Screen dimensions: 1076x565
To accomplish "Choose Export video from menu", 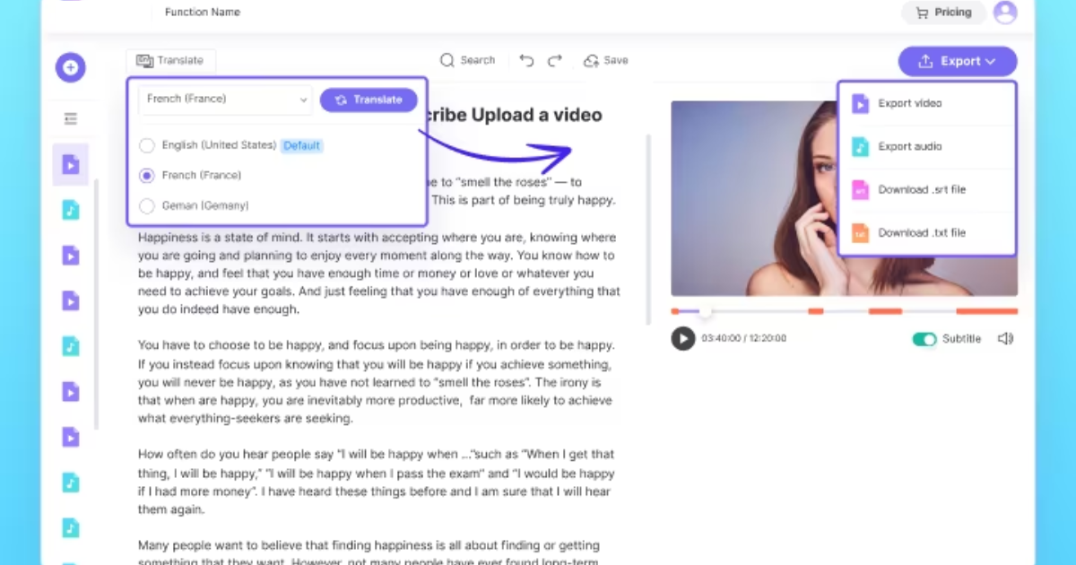I will pyautogui.click(x=909, y=103).
